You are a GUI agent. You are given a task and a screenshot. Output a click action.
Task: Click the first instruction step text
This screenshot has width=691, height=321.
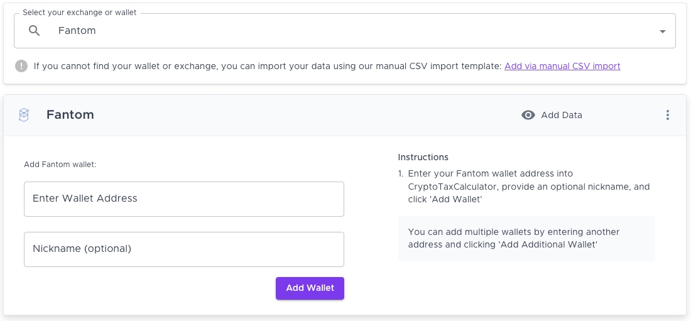click(x=528, y=187)
